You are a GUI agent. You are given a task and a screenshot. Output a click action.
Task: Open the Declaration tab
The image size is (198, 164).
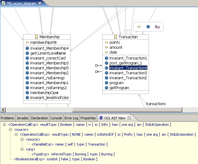(x=39, y=118)
